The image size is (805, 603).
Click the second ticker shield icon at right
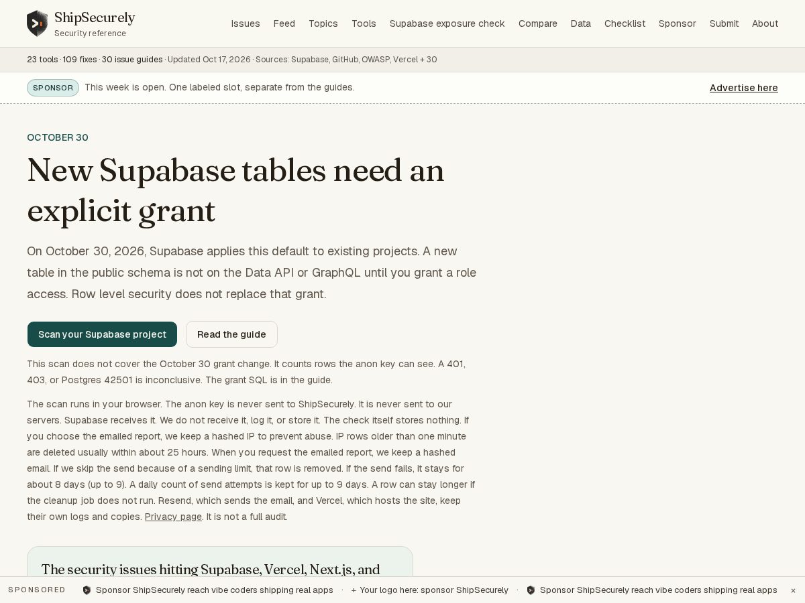click(531, 590)
